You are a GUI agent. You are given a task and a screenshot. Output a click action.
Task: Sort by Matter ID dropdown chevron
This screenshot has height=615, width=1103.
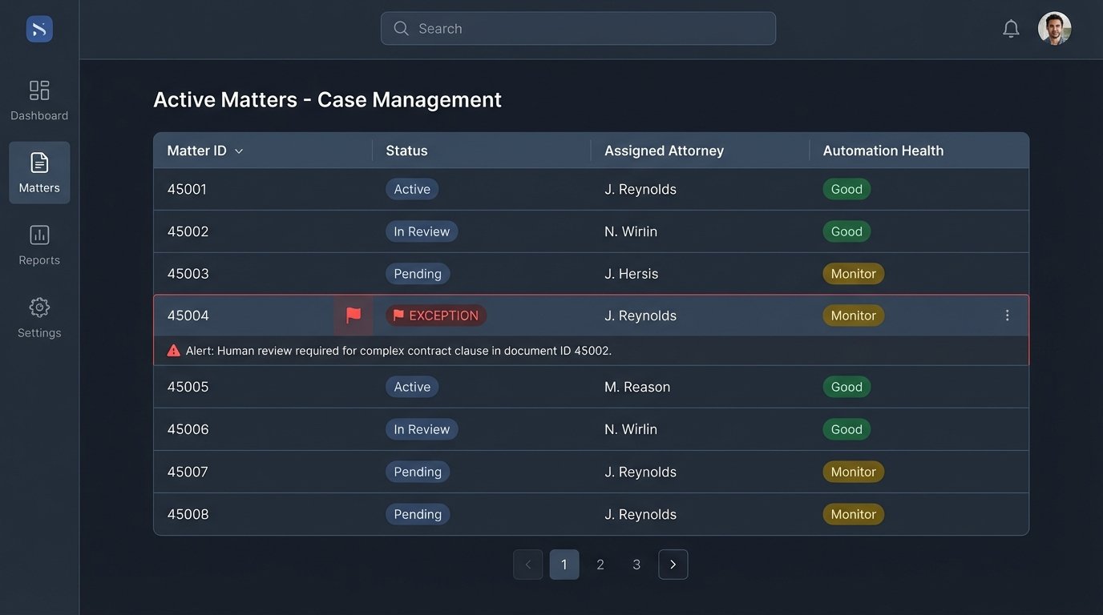(x=239, y=151)
